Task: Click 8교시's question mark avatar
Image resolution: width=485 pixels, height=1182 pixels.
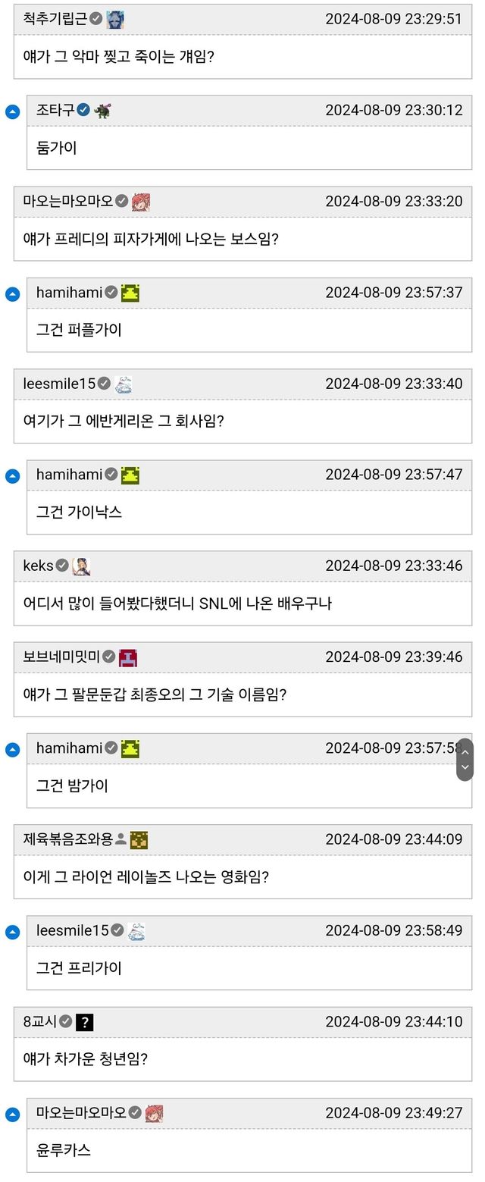Action: click(x=84, y=1022)
